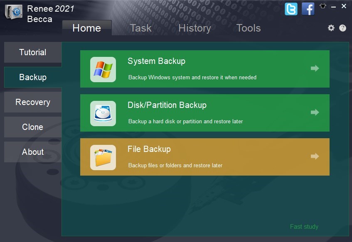Open the Clone section in sidebar
This screenshot has width=352, height=242.
(33, 127)
